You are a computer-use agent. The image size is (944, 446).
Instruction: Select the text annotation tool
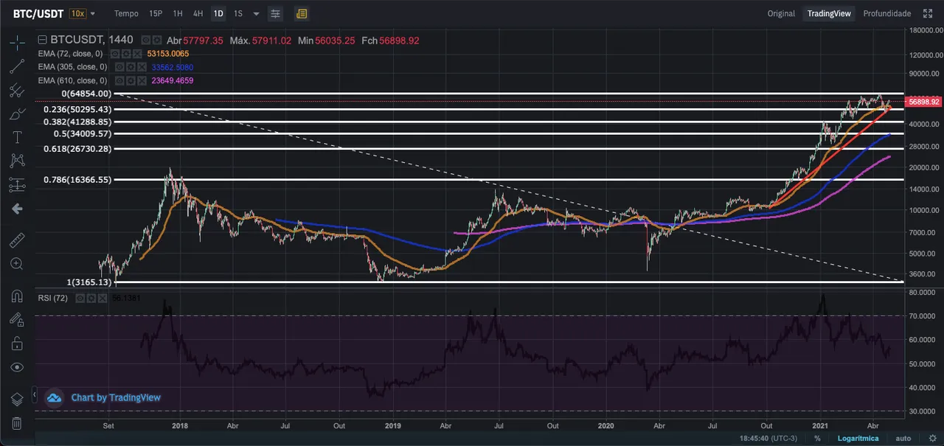[x=17, y=138]
